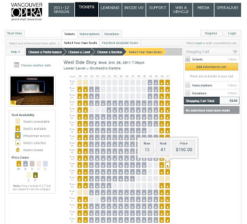Select seat 53 in row 24
This screenshot has width=247, height=224.
97,89
